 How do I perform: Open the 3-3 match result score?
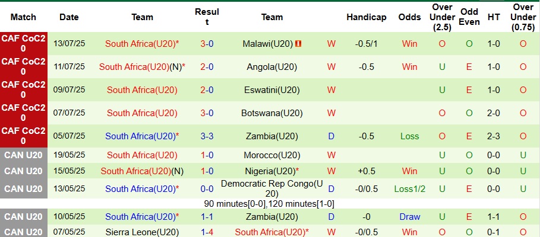pos(207,136)
